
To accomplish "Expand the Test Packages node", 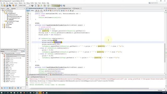I will 3,24.
